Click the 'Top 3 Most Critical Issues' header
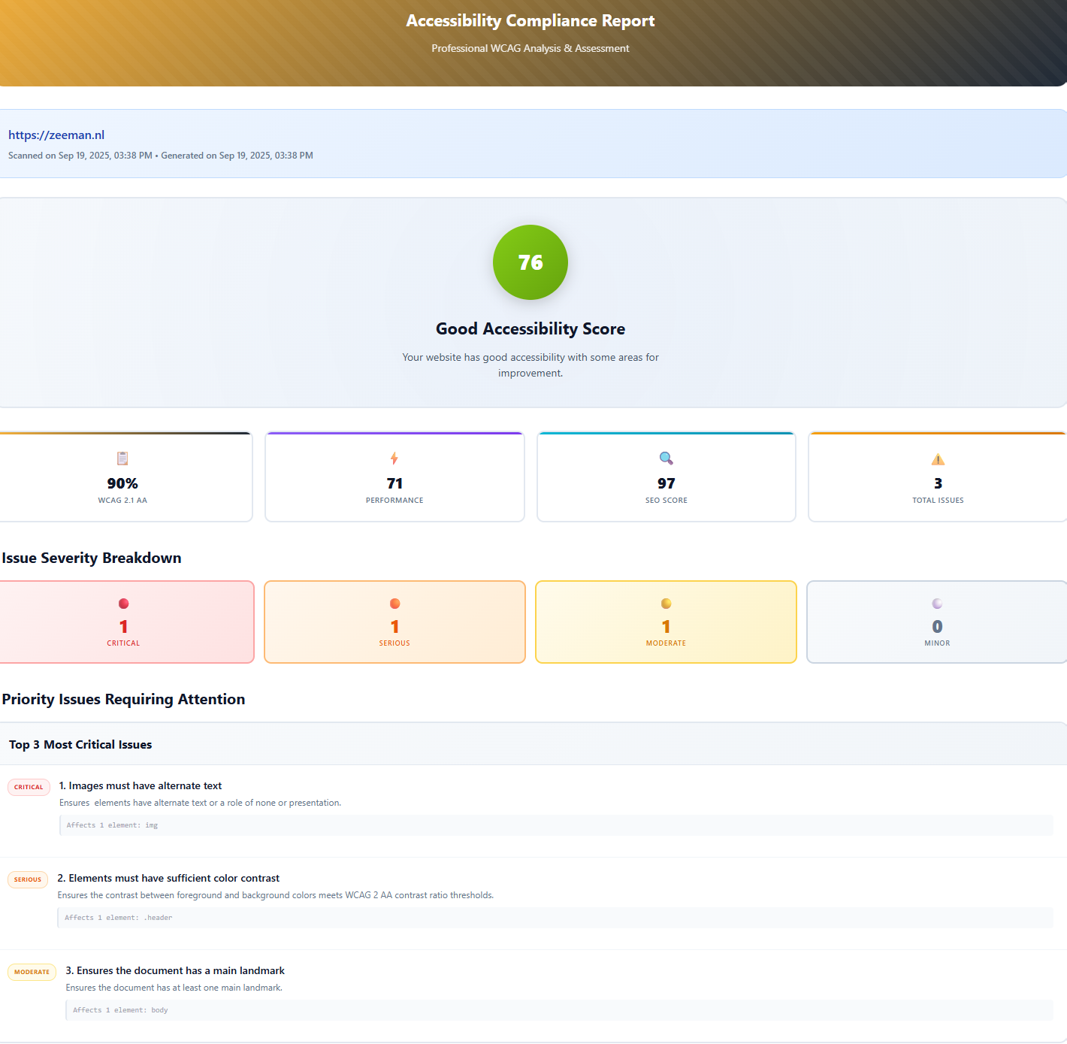 80,744
